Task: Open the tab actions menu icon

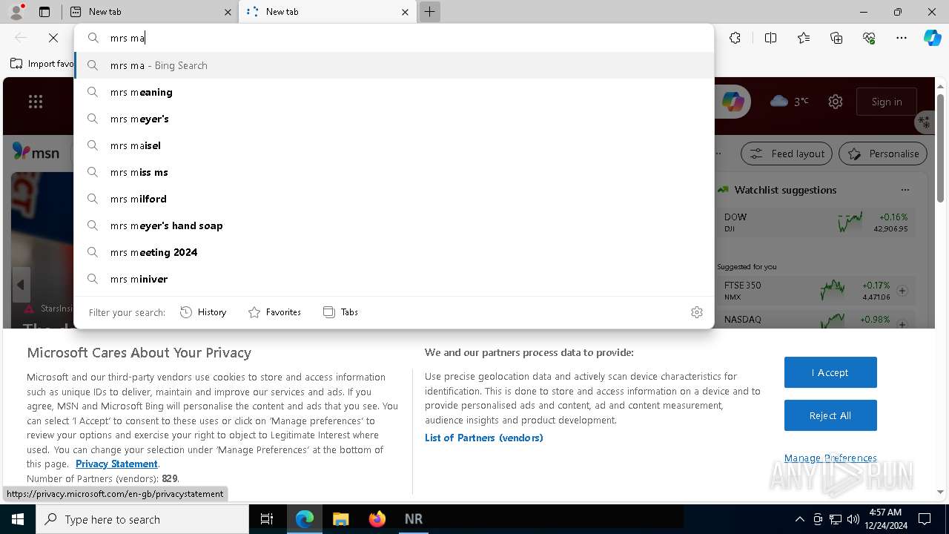Action: (x=44, y=12)
